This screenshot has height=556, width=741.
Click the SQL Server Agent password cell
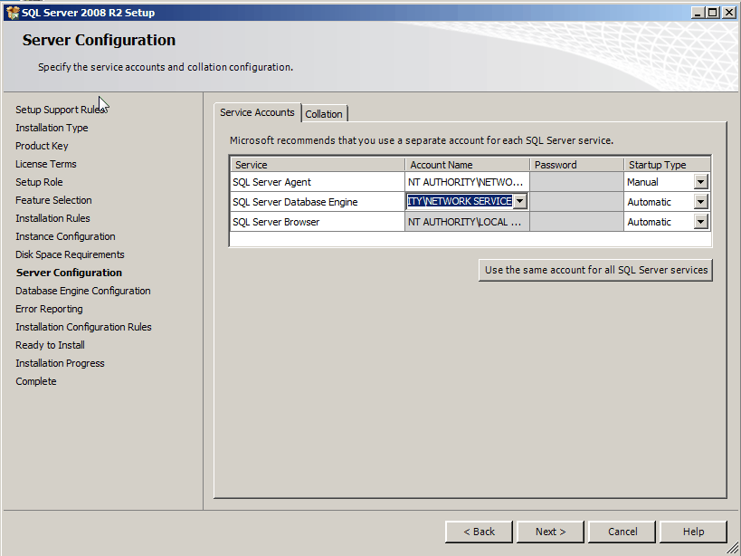[576, 182]
